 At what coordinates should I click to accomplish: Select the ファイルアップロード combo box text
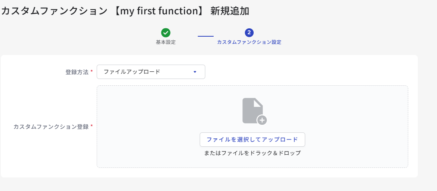pos(132,72)
